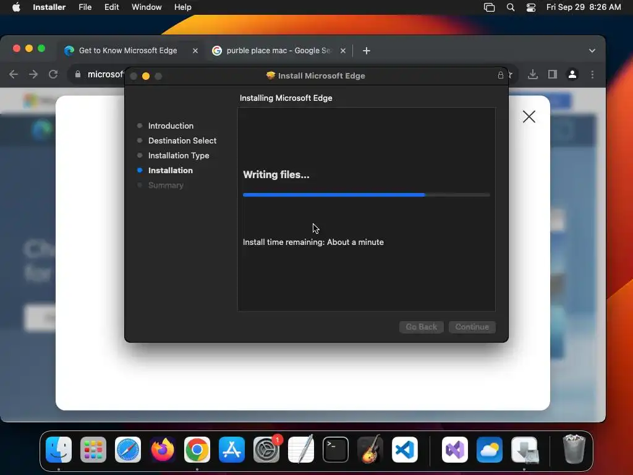Open Control Center in menu bar
This screenshot has width=633, height=475.
[x=531, y=7]
